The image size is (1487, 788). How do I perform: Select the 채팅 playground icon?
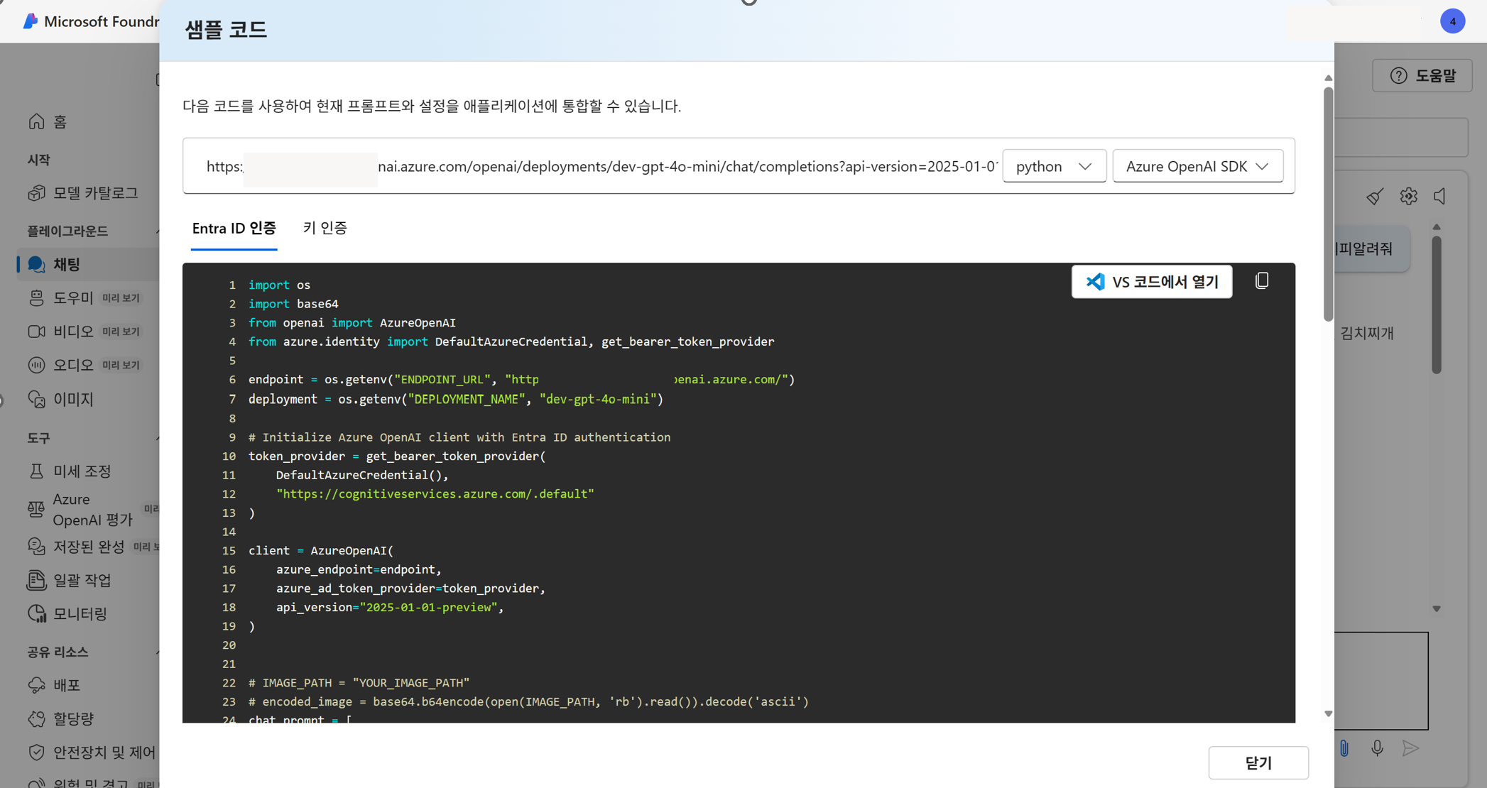click(x=36, y=265)
